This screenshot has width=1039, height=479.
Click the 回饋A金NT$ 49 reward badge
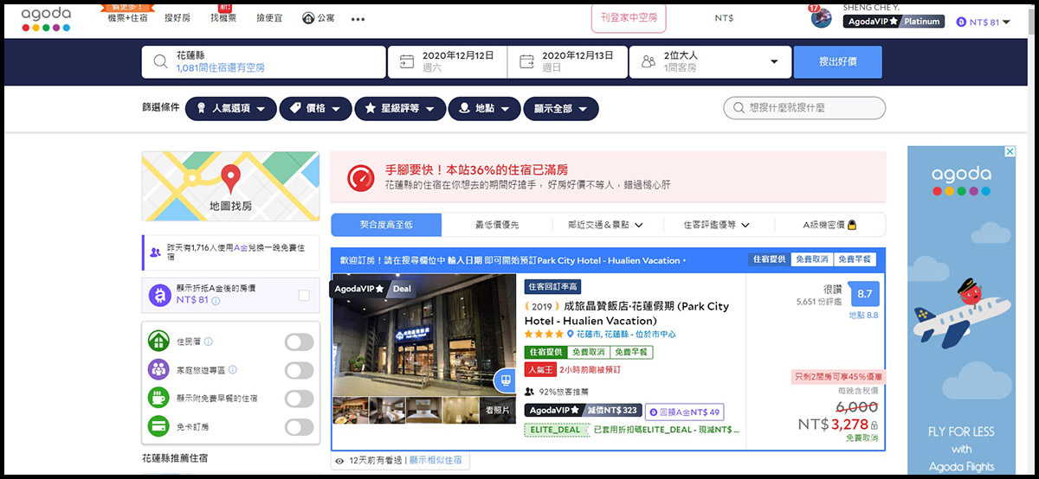point(685,412)
